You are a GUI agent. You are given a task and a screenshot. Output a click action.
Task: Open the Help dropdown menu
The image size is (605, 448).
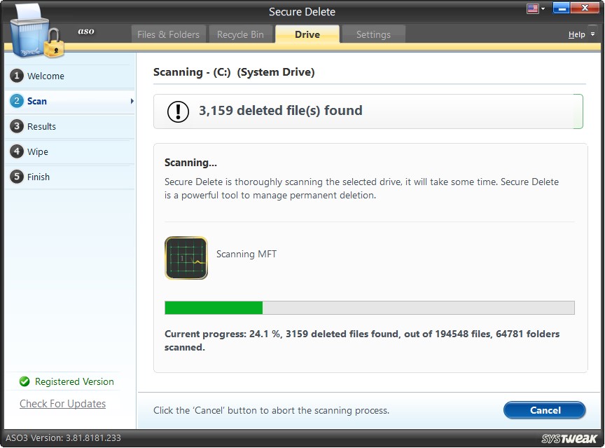click(580, 34)
